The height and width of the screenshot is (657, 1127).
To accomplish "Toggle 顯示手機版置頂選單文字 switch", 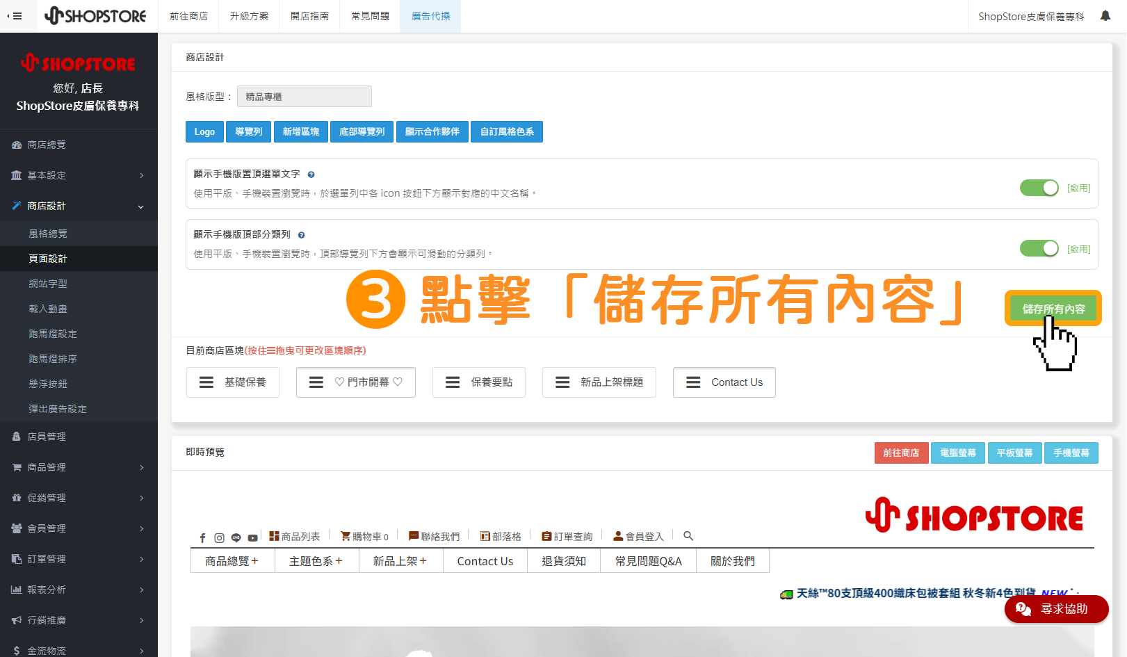I will click(1039, 188).
